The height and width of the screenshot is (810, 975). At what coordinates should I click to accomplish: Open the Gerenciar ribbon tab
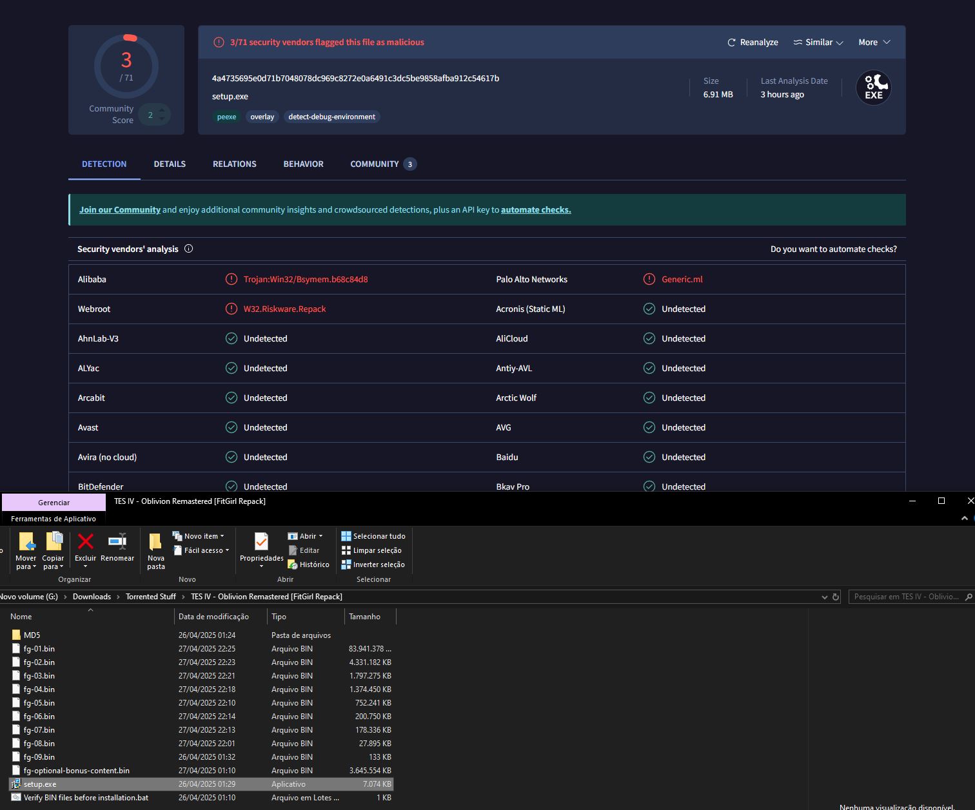[54, 503]
